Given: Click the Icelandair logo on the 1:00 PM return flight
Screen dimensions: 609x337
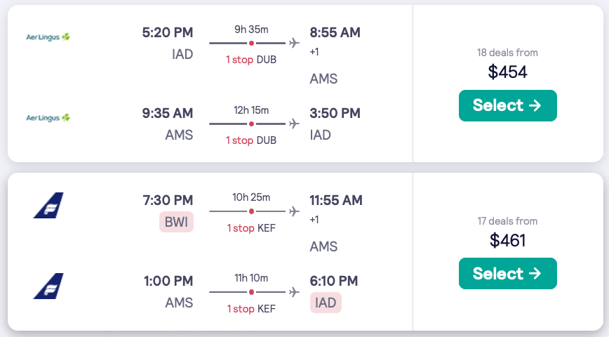Looking at the screenshot, I should pyautogui.click(x=48, y=286).
